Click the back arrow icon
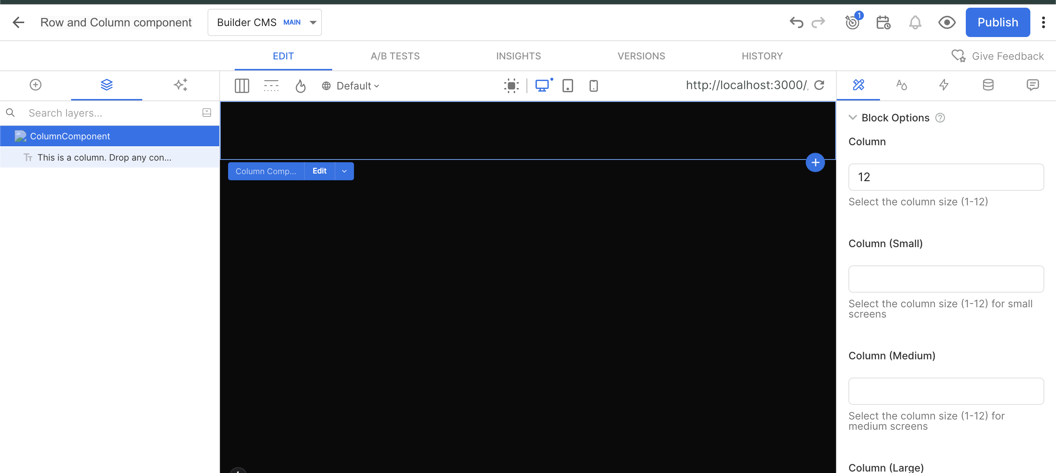The height and width of the screenshot is (473, 1056). pos(18,22)
